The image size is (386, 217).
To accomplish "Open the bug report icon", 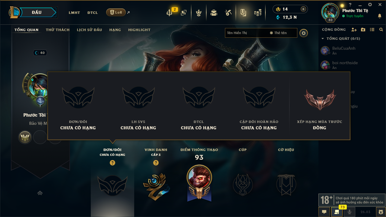I will [x=380, y=212].
